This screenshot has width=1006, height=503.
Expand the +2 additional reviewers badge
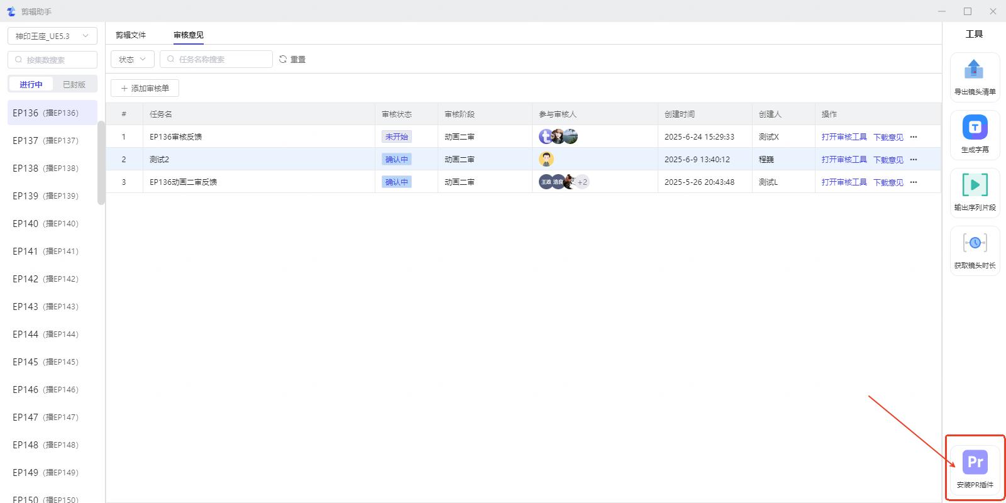[582, 182]
